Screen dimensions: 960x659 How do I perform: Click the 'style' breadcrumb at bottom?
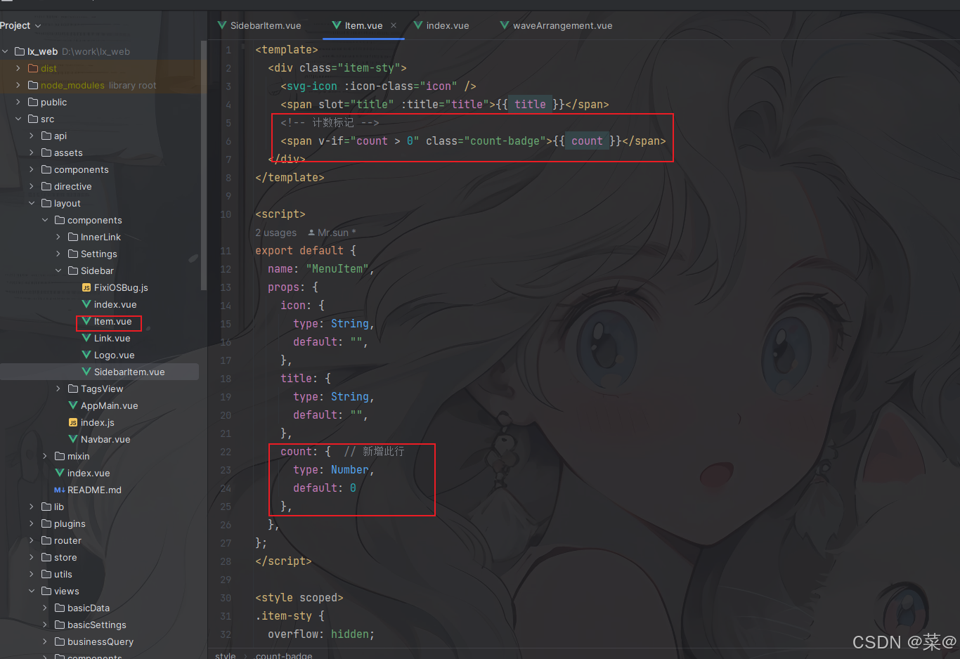pyautogui.click(x=226, y=655)
